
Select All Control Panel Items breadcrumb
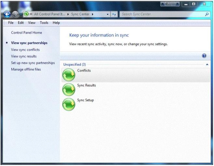click(49, 15)
